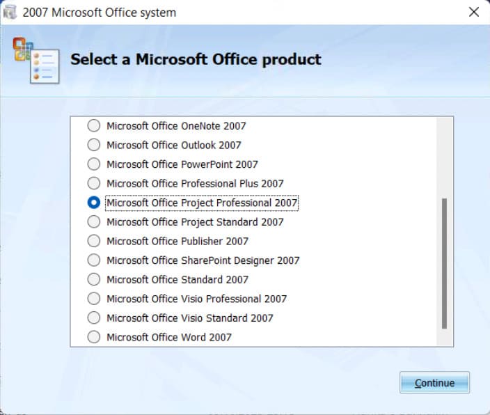490x415 pixels.
Task: Choose Microsoft Office Outlook 2007 option
Action: pyautogui.click(x=93, y=145)
